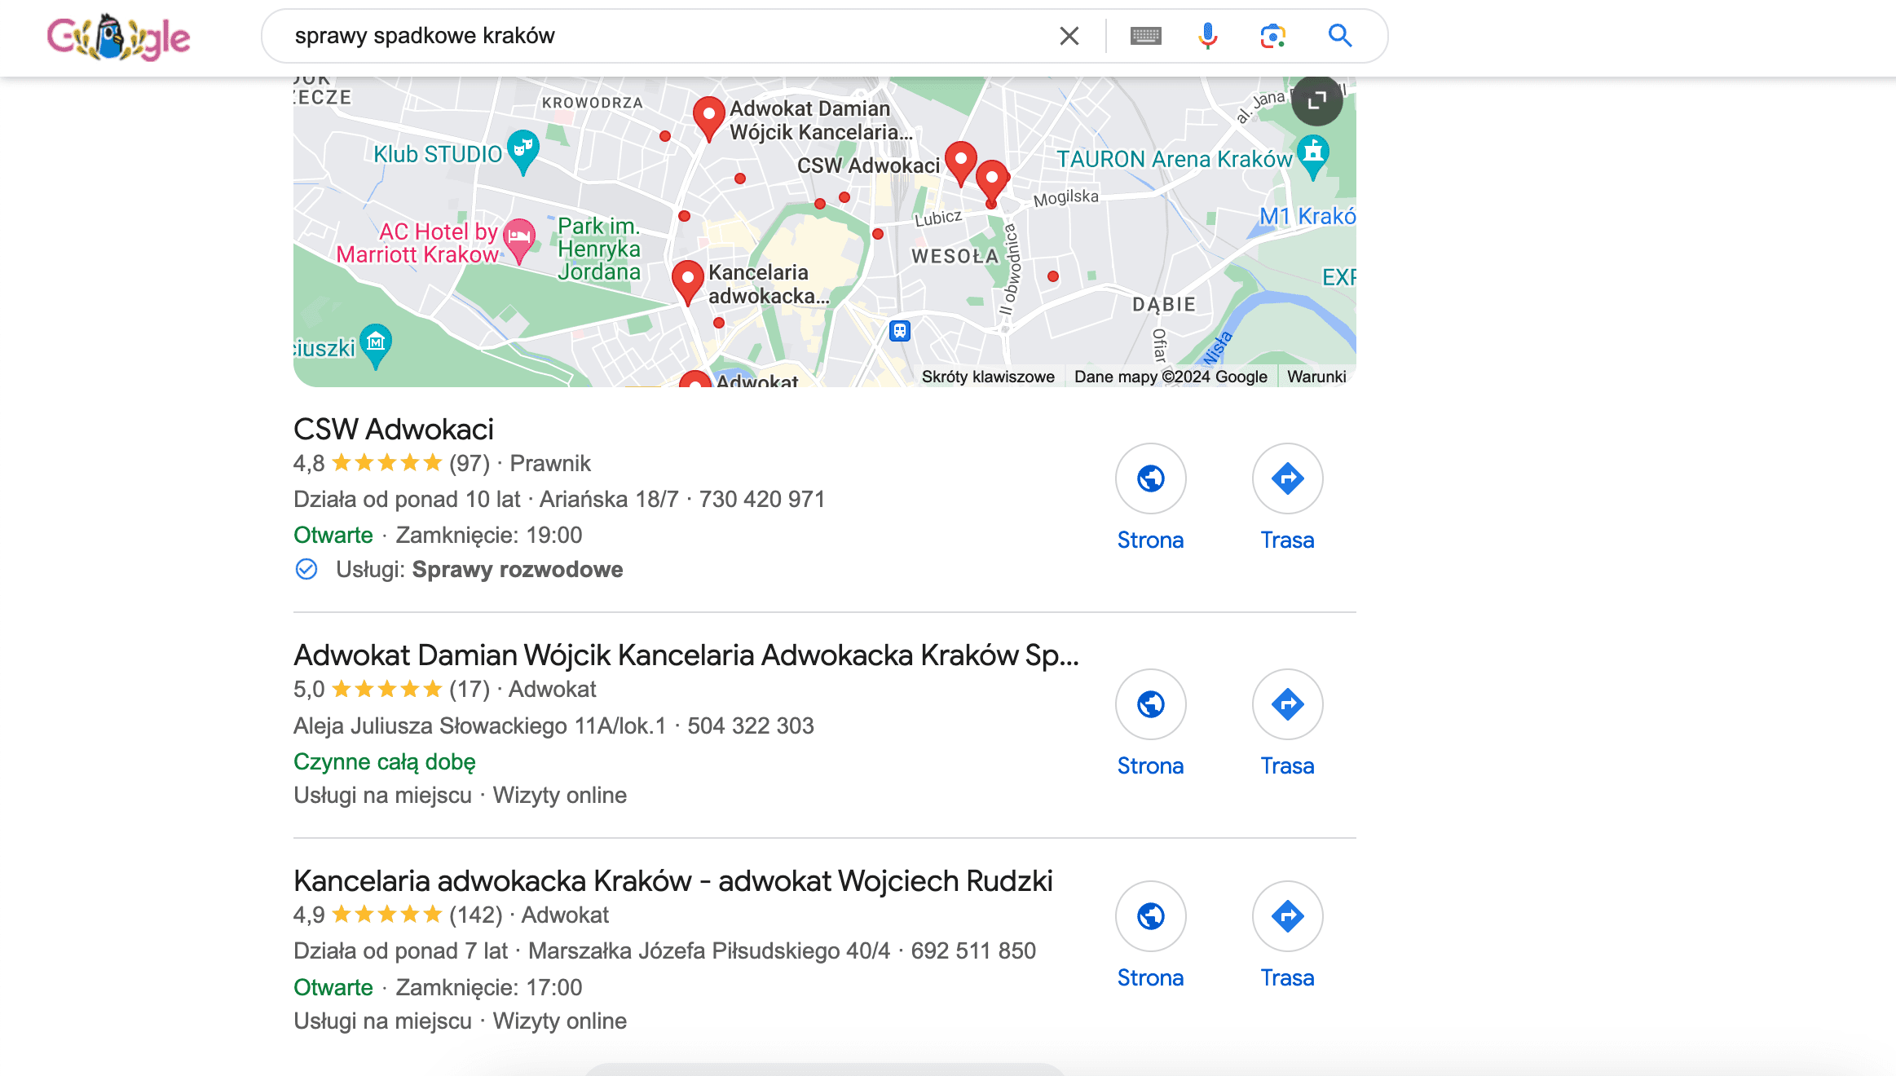The image size is (1896, 1076).
Task: Open Adwokat Damian Wójcik website Strona icon
Action: pos(1150,704)
